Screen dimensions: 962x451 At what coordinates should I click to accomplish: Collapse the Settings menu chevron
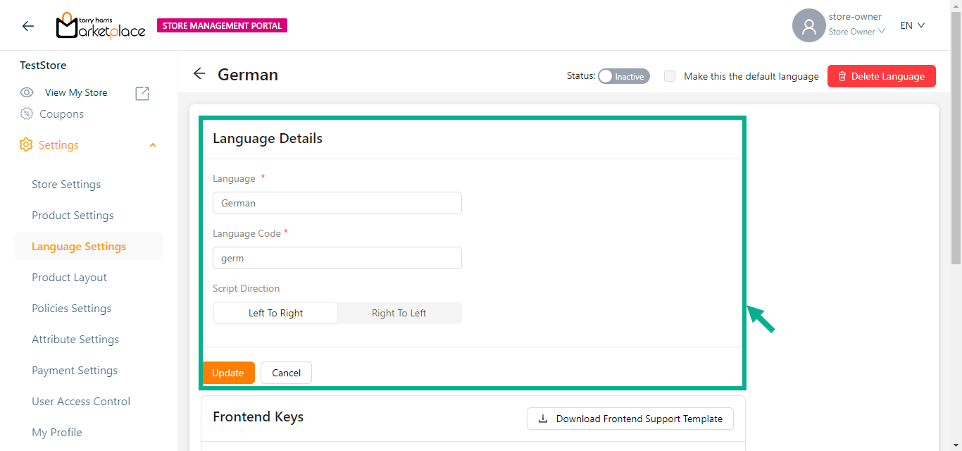point(153,145)
